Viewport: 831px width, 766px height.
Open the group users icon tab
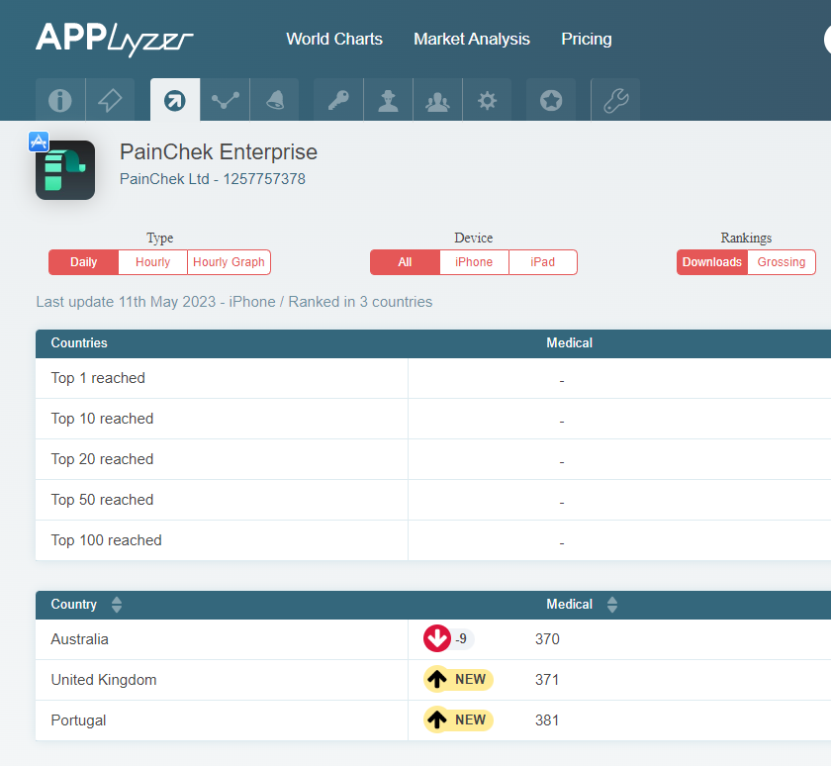pyautogui.click(x=437, y=100)
